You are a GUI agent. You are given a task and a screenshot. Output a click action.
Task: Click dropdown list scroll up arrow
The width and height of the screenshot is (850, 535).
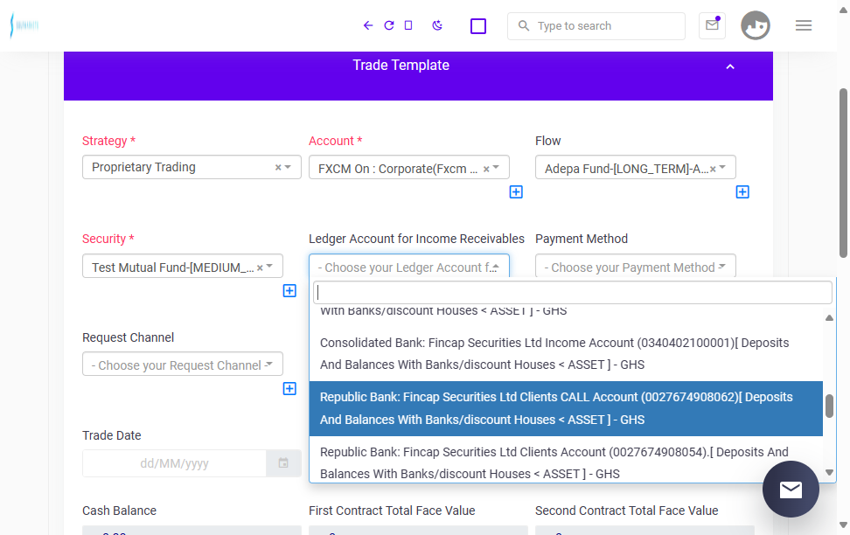[x=829, y=317]
